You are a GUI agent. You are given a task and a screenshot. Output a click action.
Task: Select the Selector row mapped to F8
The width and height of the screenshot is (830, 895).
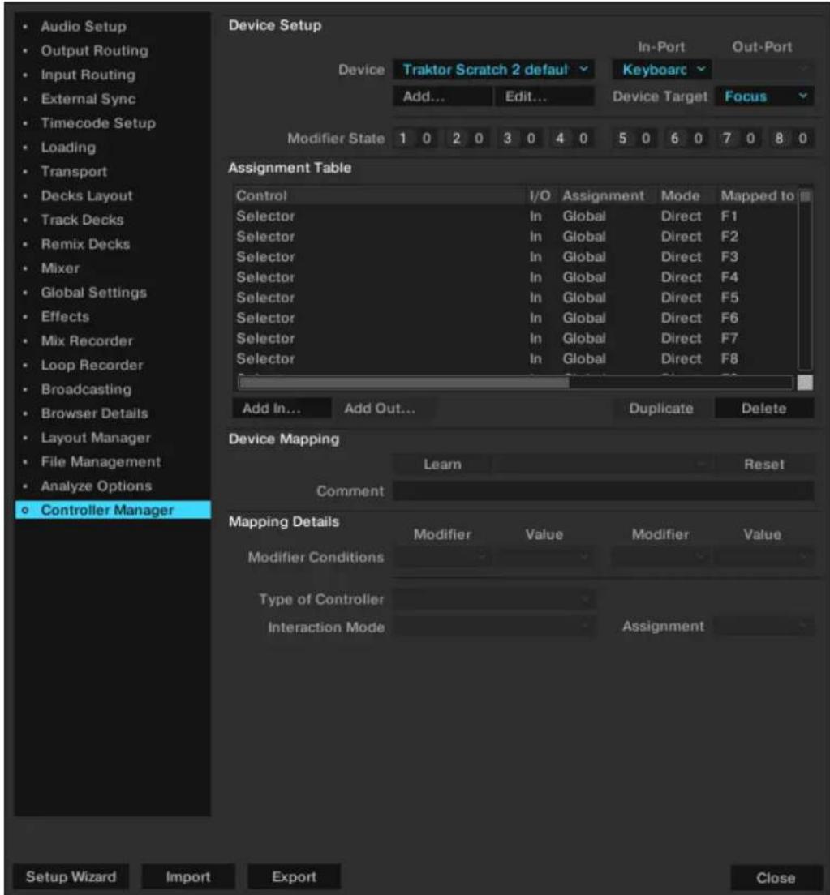pos(515,358)
